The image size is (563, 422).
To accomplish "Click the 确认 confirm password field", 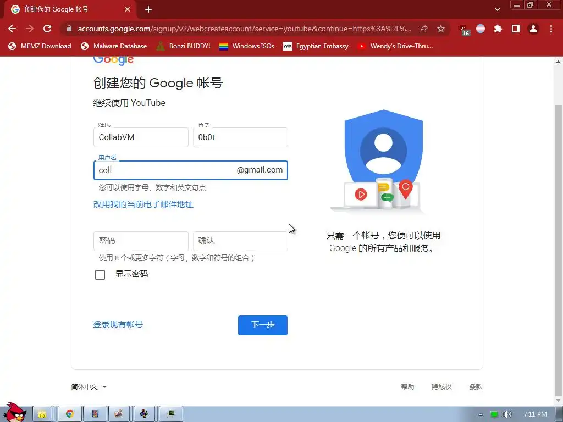I will coord(240,241).
